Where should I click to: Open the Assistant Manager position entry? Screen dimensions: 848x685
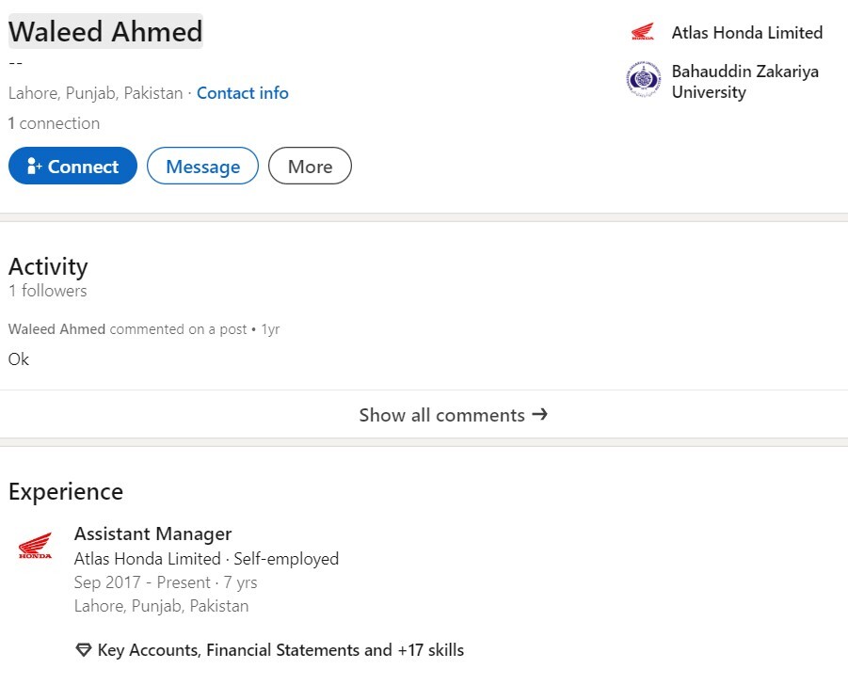[153, 534]
